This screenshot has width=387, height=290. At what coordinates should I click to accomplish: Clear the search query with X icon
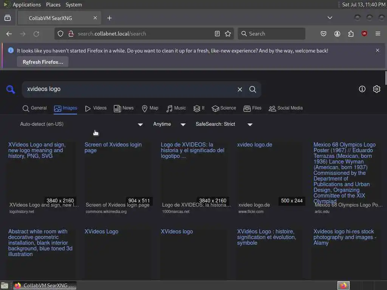click(x=240, y=89)
